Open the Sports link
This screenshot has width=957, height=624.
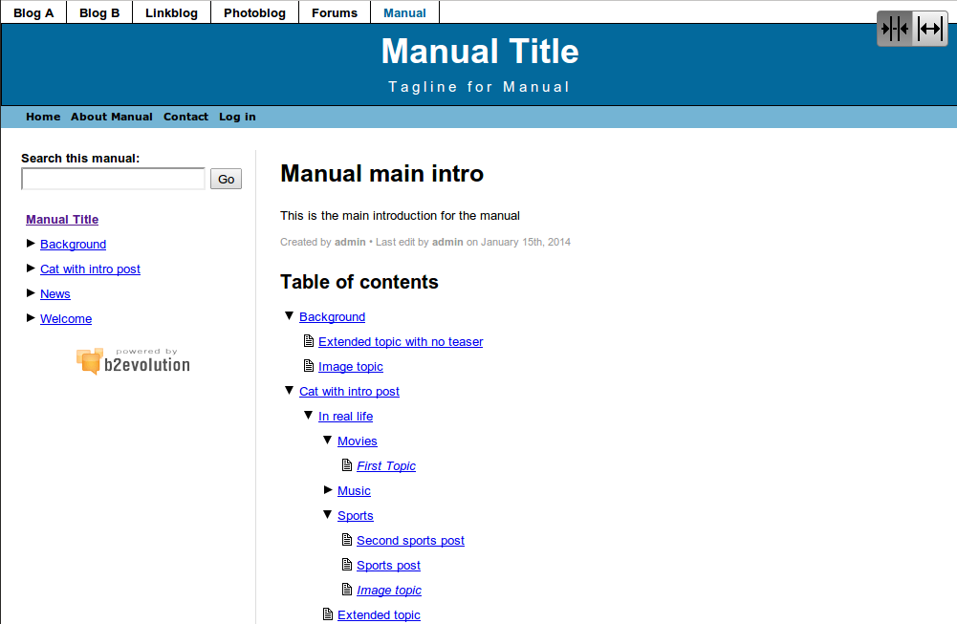[x=356, y=515]
